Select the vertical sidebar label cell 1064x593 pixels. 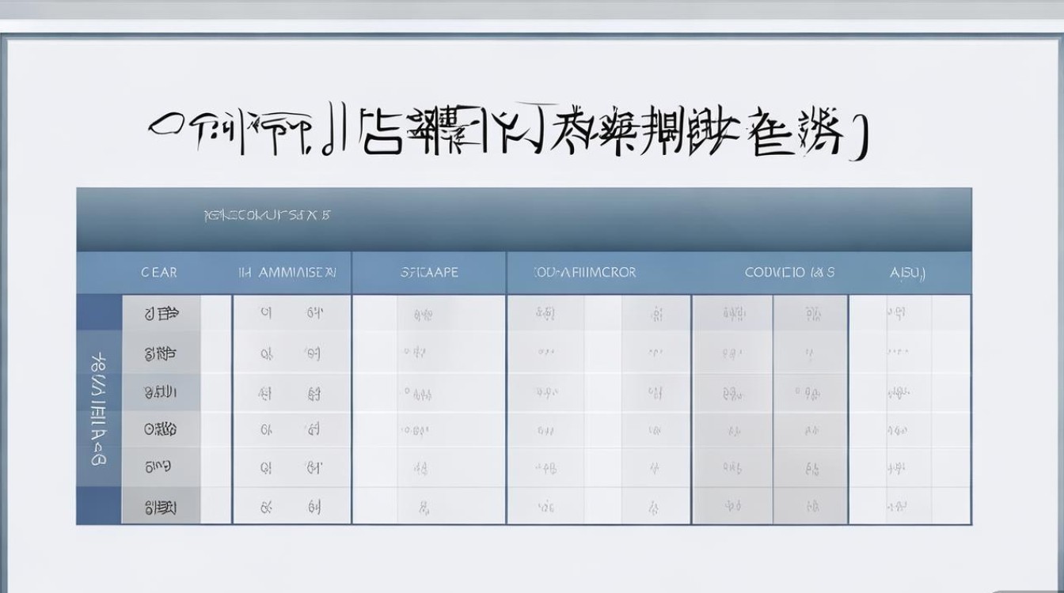pyautogui.click(x=98, y=403)
